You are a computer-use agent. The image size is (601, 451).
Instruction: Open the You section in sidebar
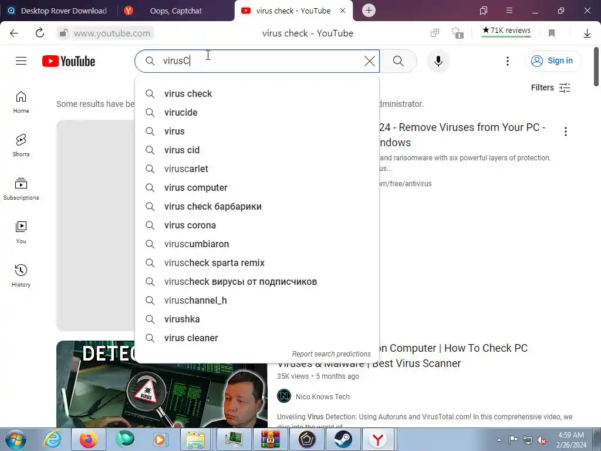21,233
